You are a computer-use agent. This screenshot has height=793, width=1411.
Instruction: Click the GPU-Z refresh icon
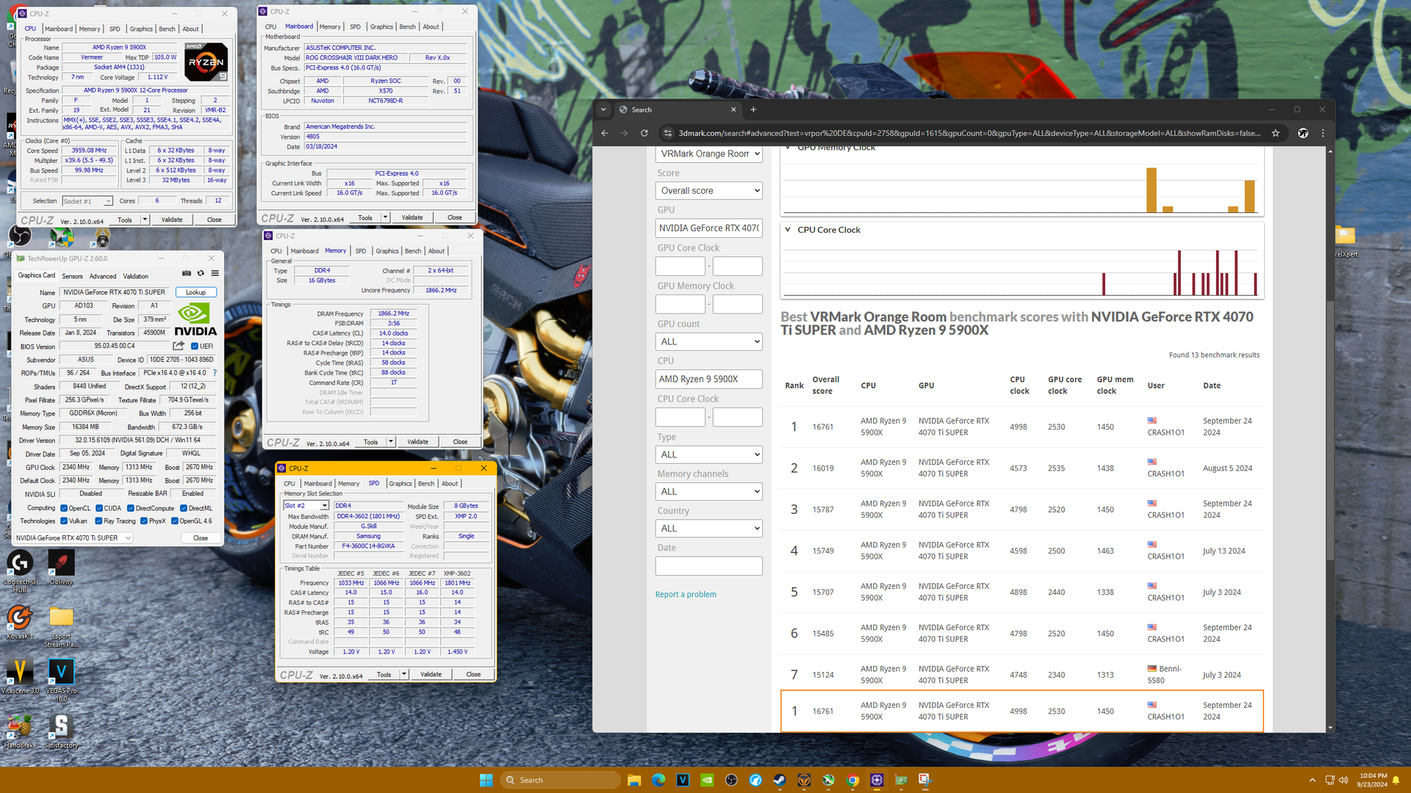point(201,273)
